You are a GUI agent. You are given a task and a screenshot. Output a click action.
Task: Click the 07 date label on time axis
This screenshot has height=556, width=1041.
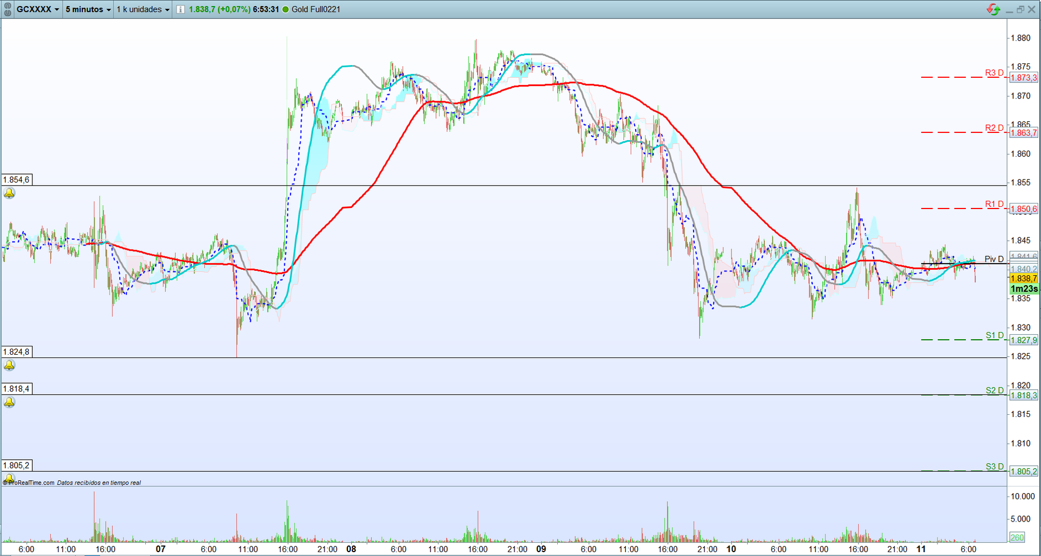pos(160,549)
